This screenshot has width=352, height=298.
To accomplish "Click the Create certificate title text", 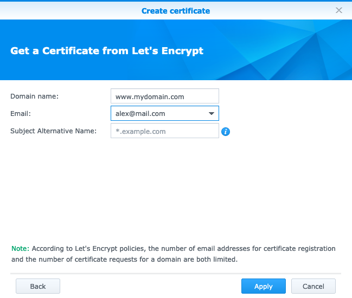I will point(176,11).
